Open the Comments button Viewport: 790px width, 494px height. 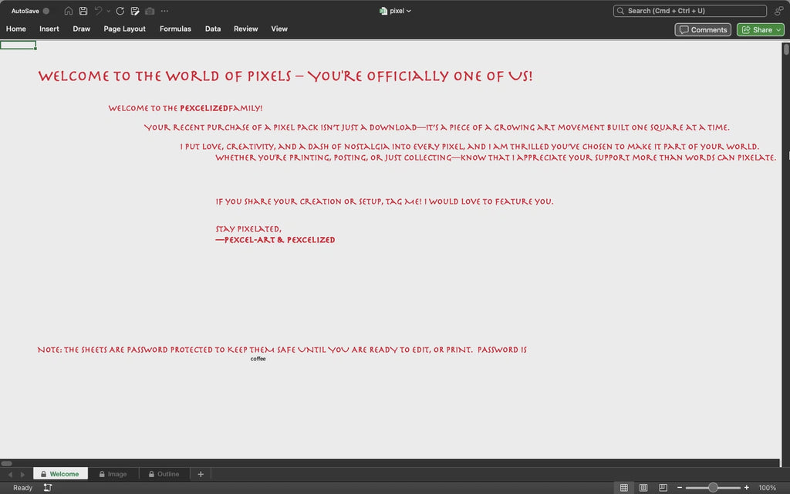pyautogui.click(x=703, y=30)
